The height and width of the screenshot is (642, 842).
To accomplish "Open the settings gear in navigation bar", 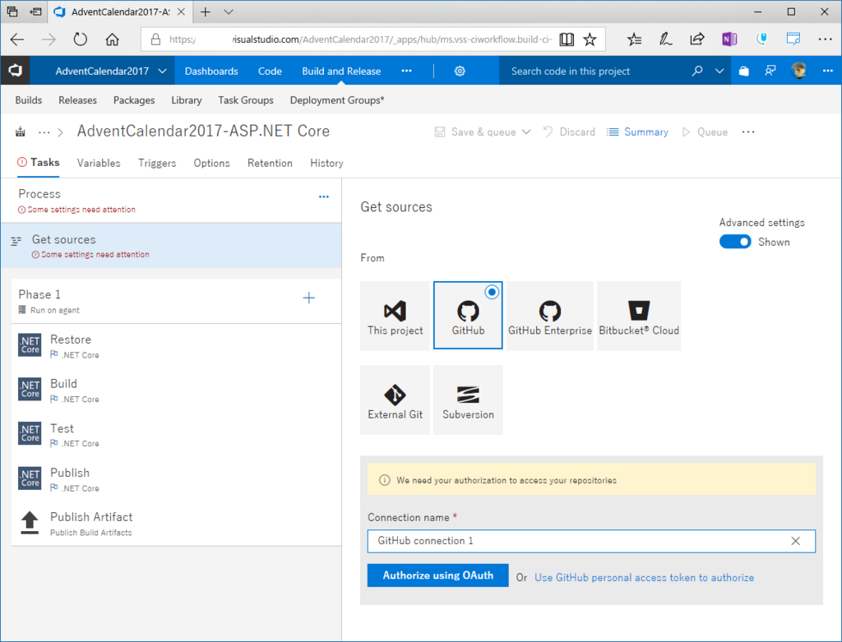I will (x=460, y=71).
